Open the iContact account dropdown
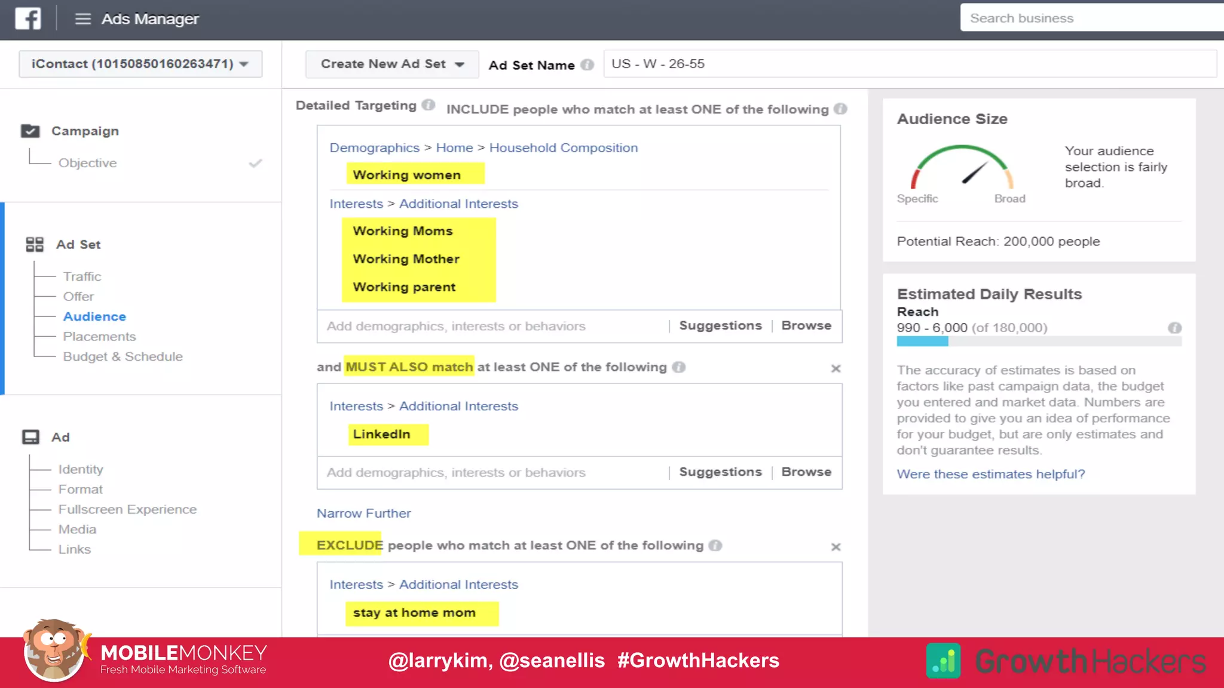The height and width of the screenshot is (688, 1224). pos(140,64)
